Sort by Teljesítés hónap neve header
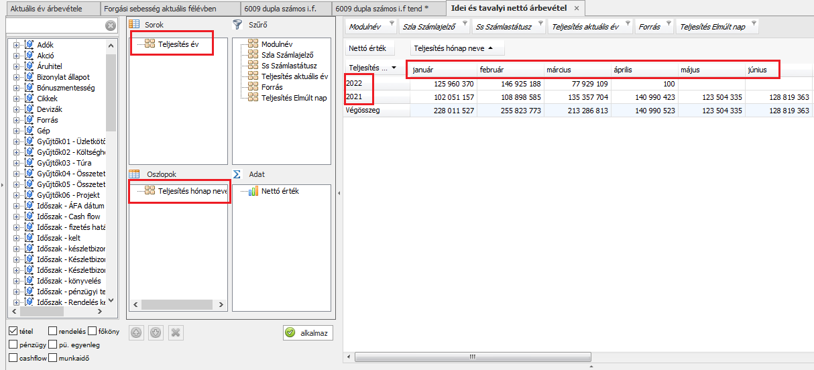The width and height of the screenshot is (814, 370). click(x=457, y=48)
